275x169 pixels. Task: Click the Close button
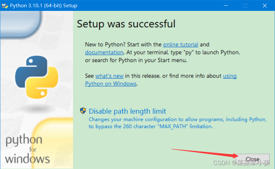point(253,159)
